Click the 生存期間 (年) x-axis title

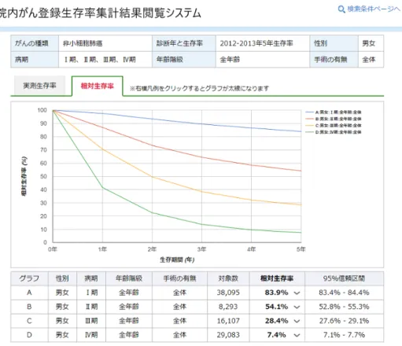click(177, 259)
